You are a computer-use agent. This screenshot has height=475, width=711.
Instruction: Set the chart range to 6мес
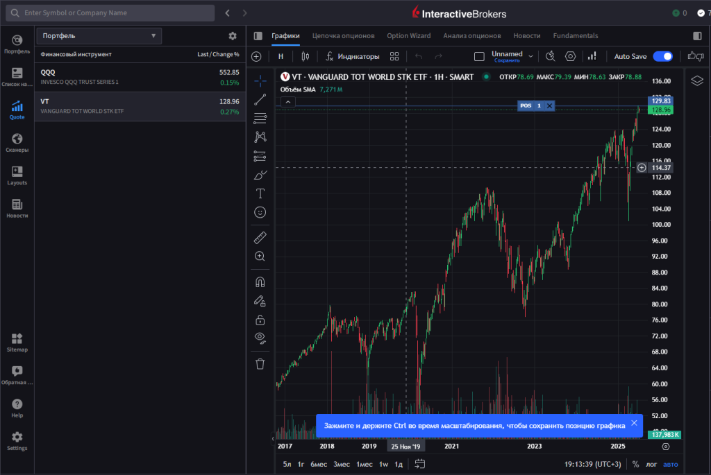pos(319,465)
